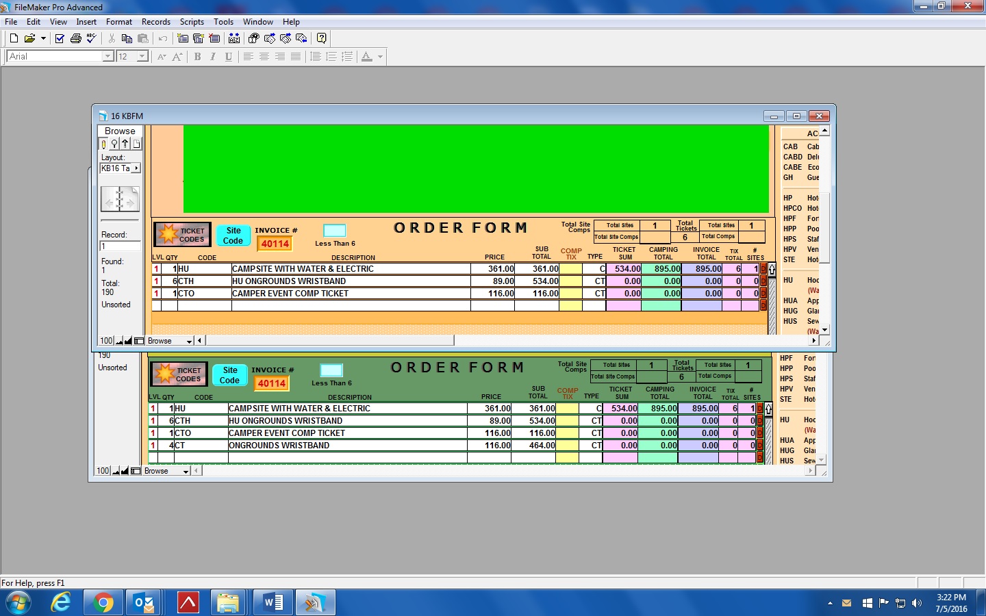Select Preview mode page icon in front window
Screen dimensions: 986x616
click(x=136, y=144)
